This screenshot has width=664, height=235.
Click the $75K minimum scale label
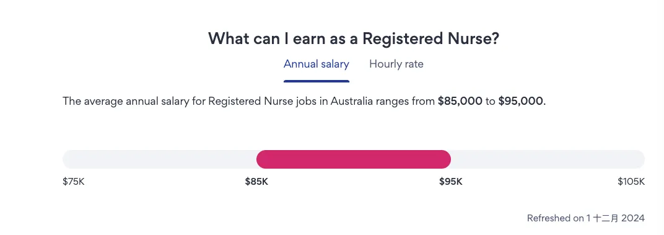point(74,182)
